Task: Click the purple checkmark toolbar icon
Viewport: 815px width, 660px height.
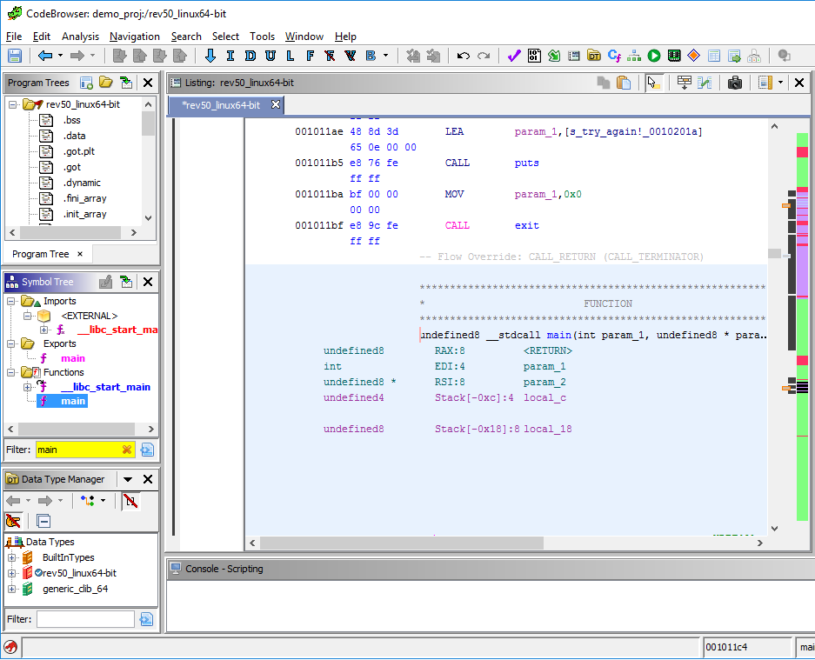Action: pyautogui.click(x=513, y=56)
